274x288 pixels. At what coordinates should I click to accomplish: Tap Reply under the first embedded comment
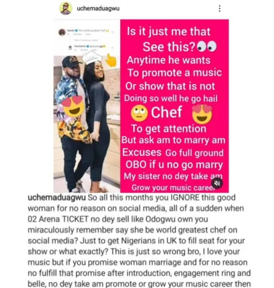[x=88, y=34]
